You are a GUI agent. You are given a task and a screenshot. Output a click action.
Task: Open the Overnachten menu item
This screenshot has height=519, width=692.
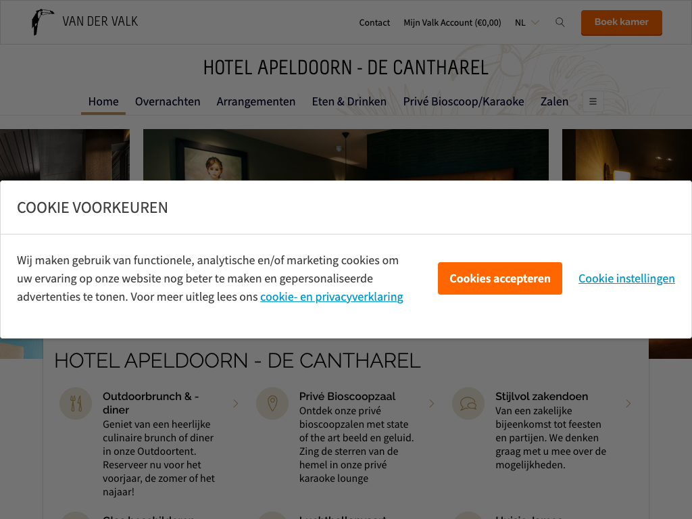168,101
